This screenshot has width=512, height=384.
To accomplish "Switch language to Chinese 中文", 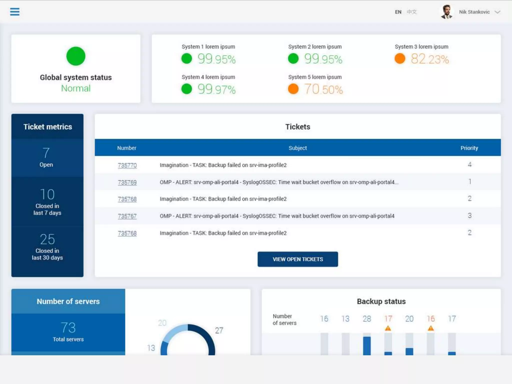I will click(411, 12).
